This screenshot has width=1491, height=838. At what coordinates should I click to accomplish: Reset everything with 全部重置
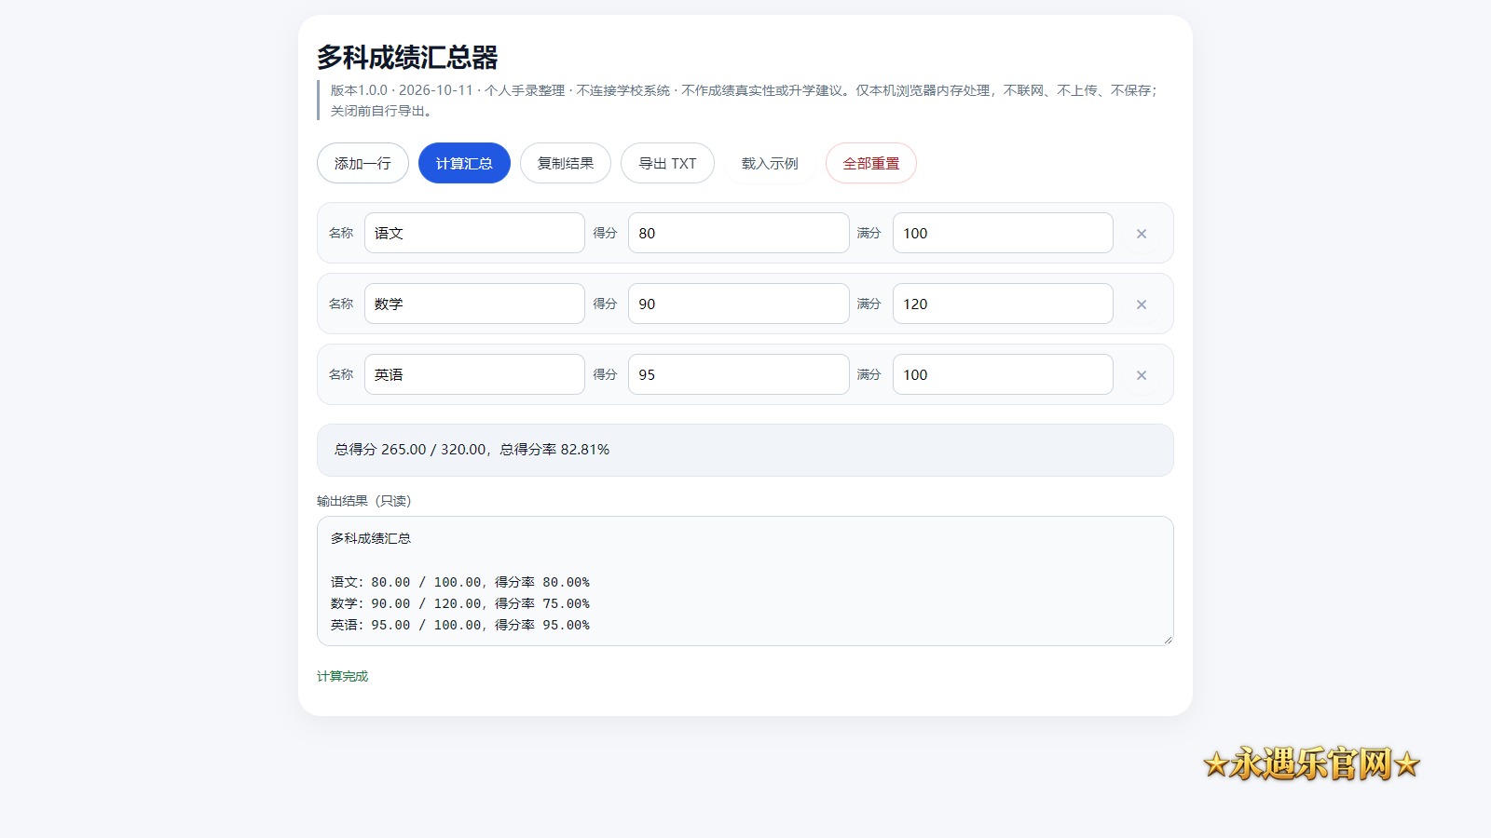coord(871,163)
